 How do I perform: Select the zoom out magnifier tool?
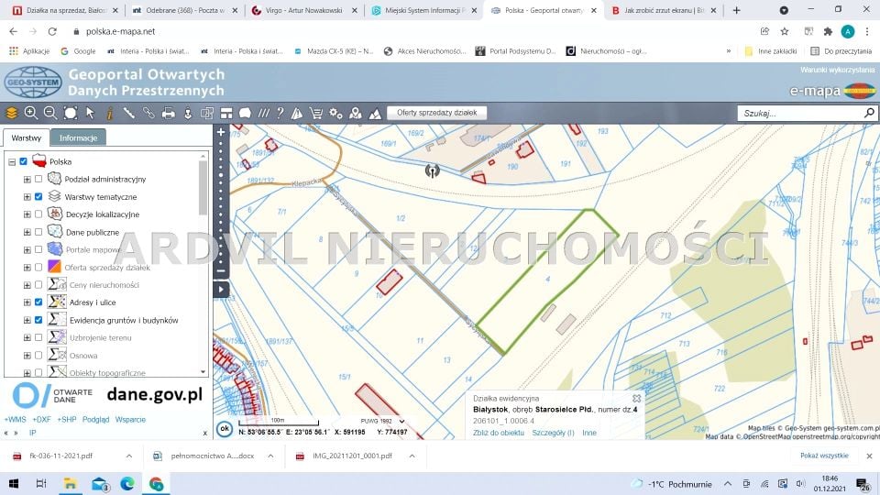(x=49, y=113)
